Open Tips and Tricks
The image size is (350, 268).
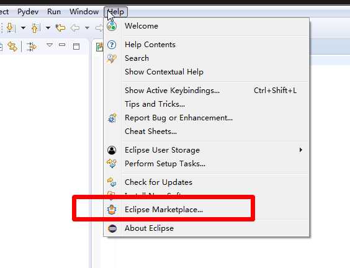pyautogui.click(x=207, y=104)
